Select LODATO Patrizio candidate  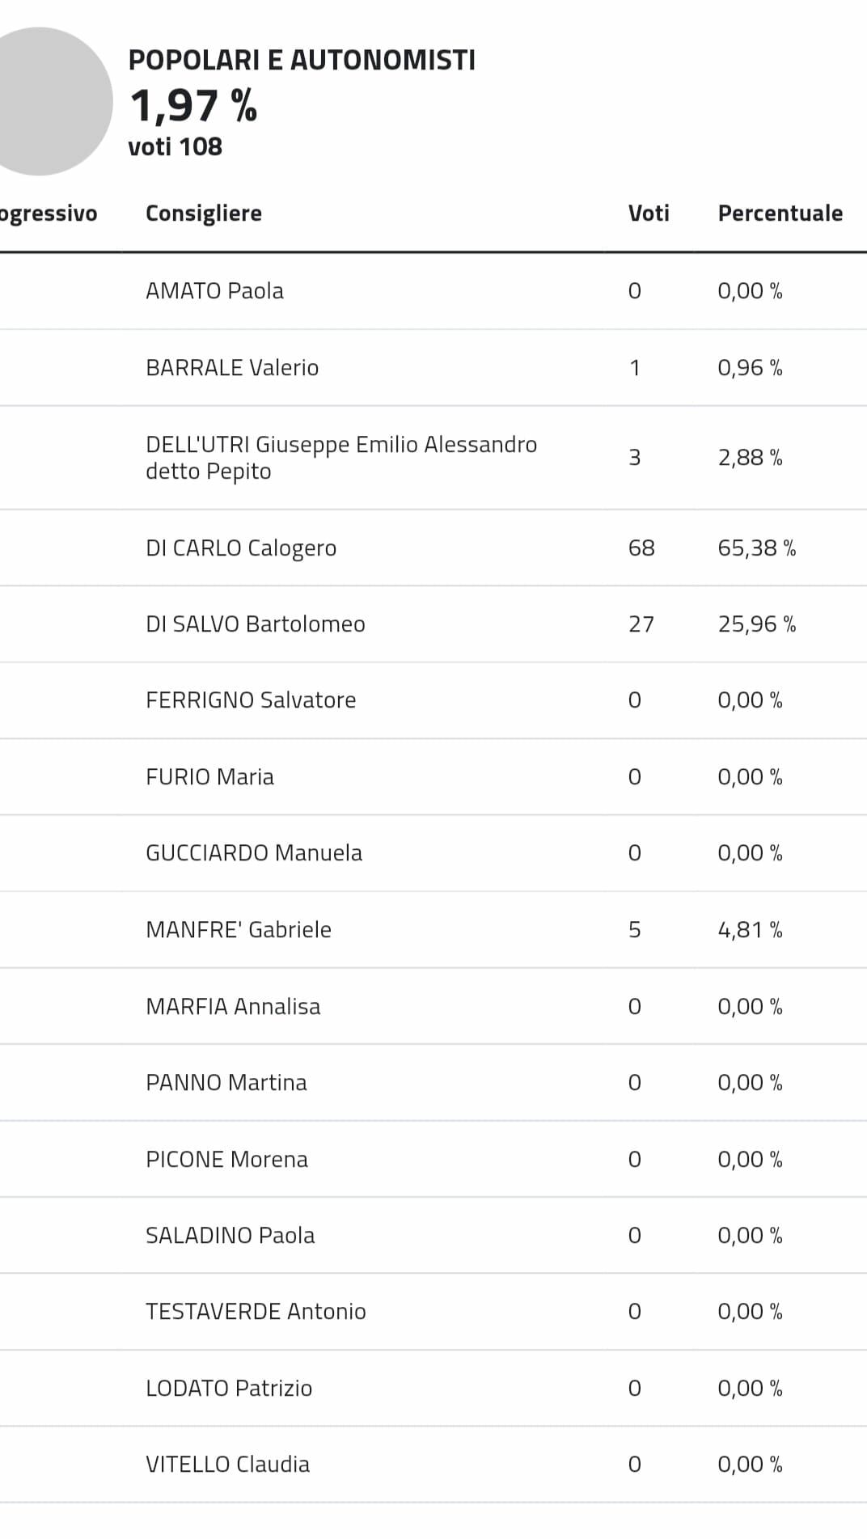click(x=229, y=1389)
